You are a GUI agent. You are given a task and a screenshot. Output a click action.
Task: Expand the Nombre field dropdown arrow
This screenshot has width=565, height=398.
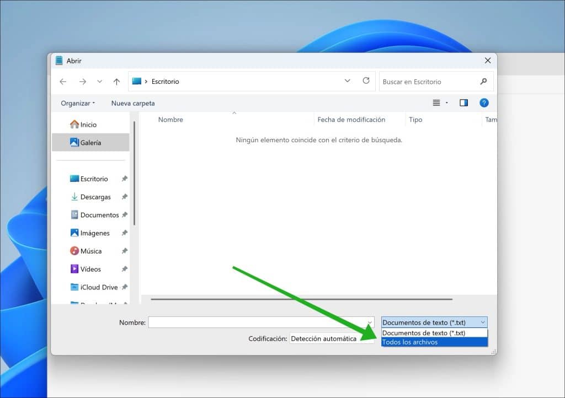point(370,322)
